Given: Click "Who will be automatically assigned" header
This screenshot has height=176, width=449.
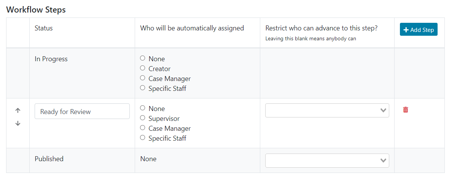Looking at the screenshot, I should [192, 28].
